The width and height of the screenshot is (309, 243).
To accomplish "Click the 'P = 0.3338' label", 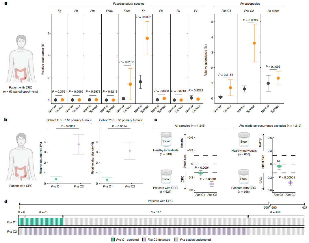I will point(162,91).
